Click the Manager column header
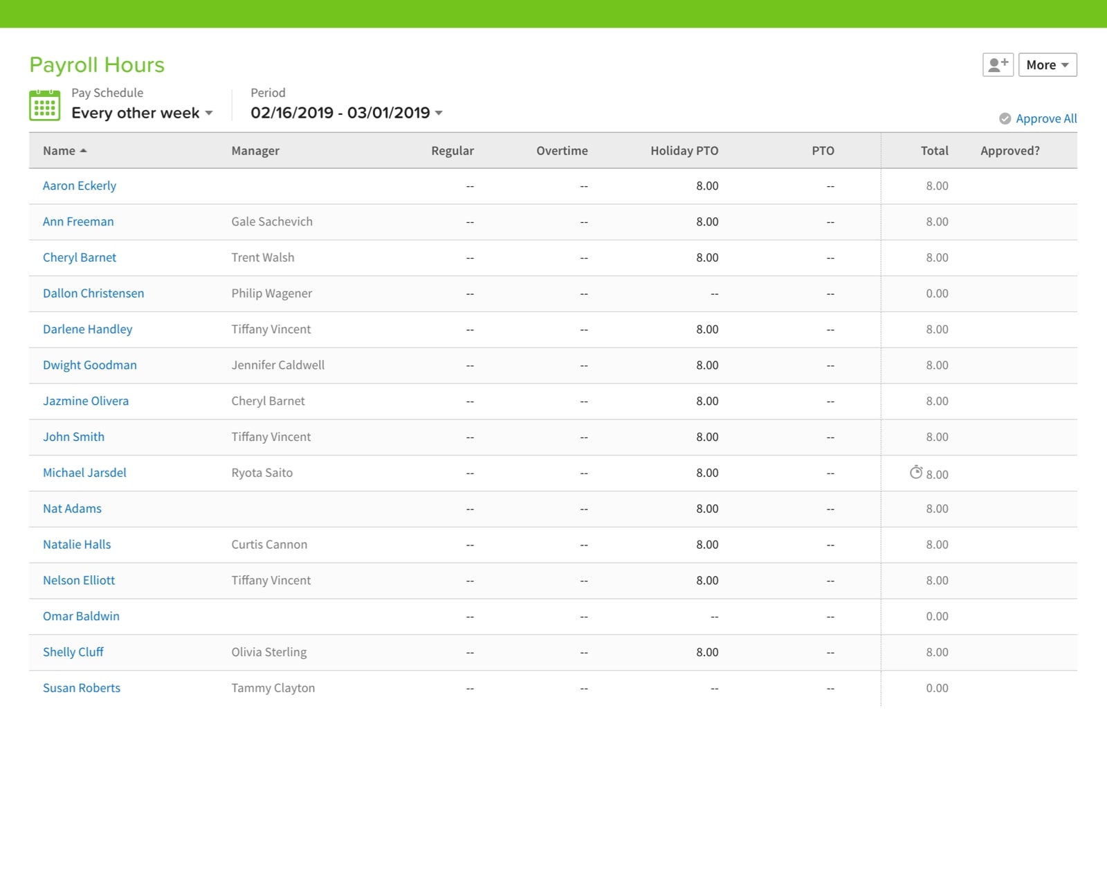 point(255,151)
